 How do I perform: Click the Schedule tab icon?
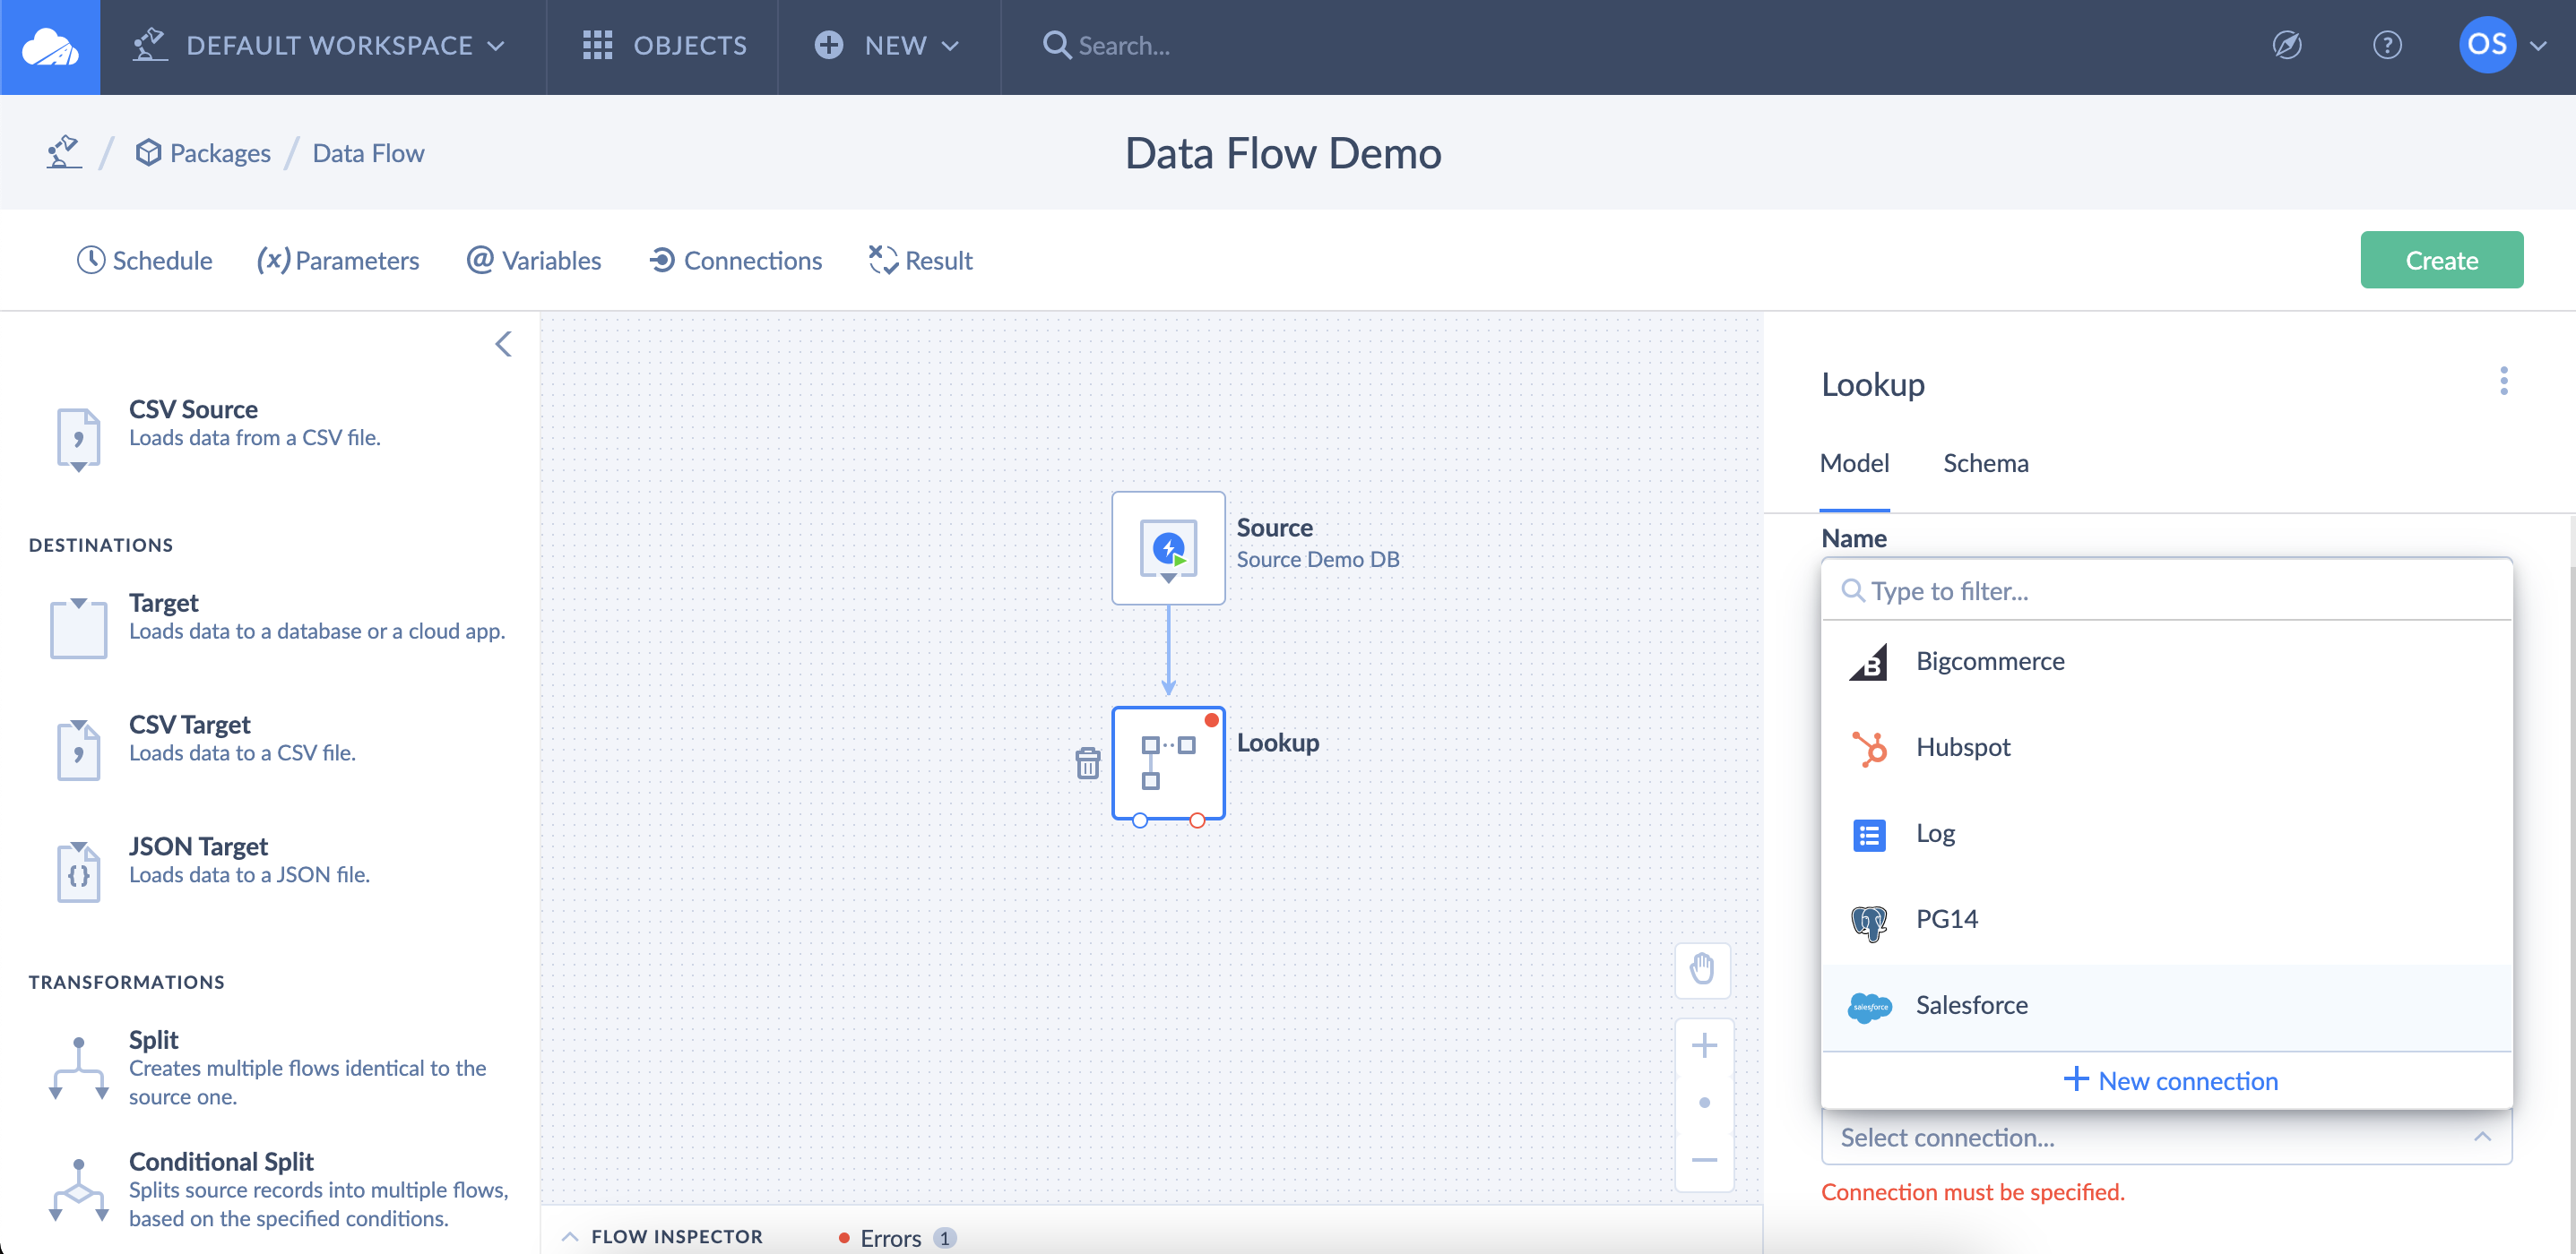[x=87, y=260]
